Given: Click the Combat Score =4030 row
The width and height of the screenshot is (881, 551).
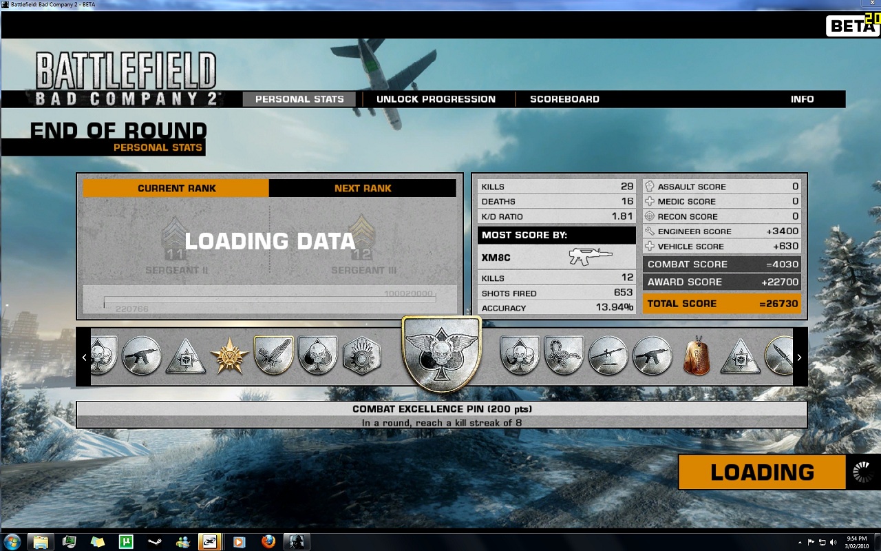Looking at the screenshot, I should click(x=722, y=264).
